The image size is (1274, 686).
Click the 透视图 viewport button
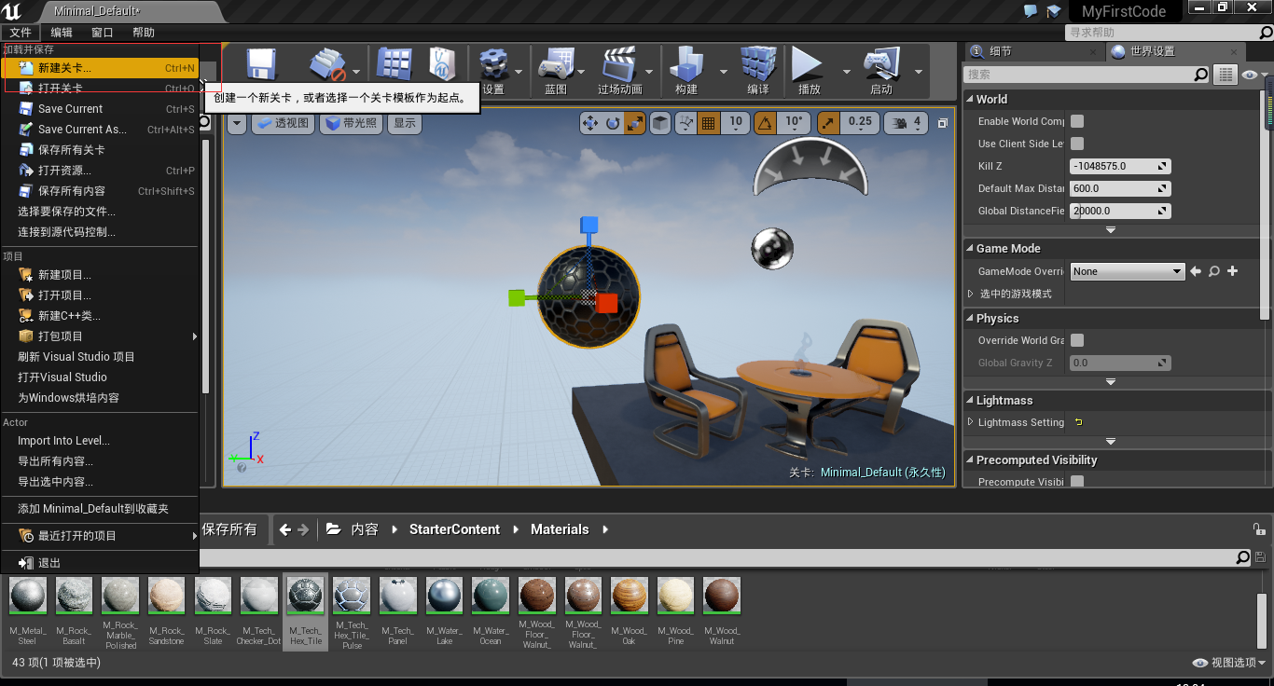(281, 123)
